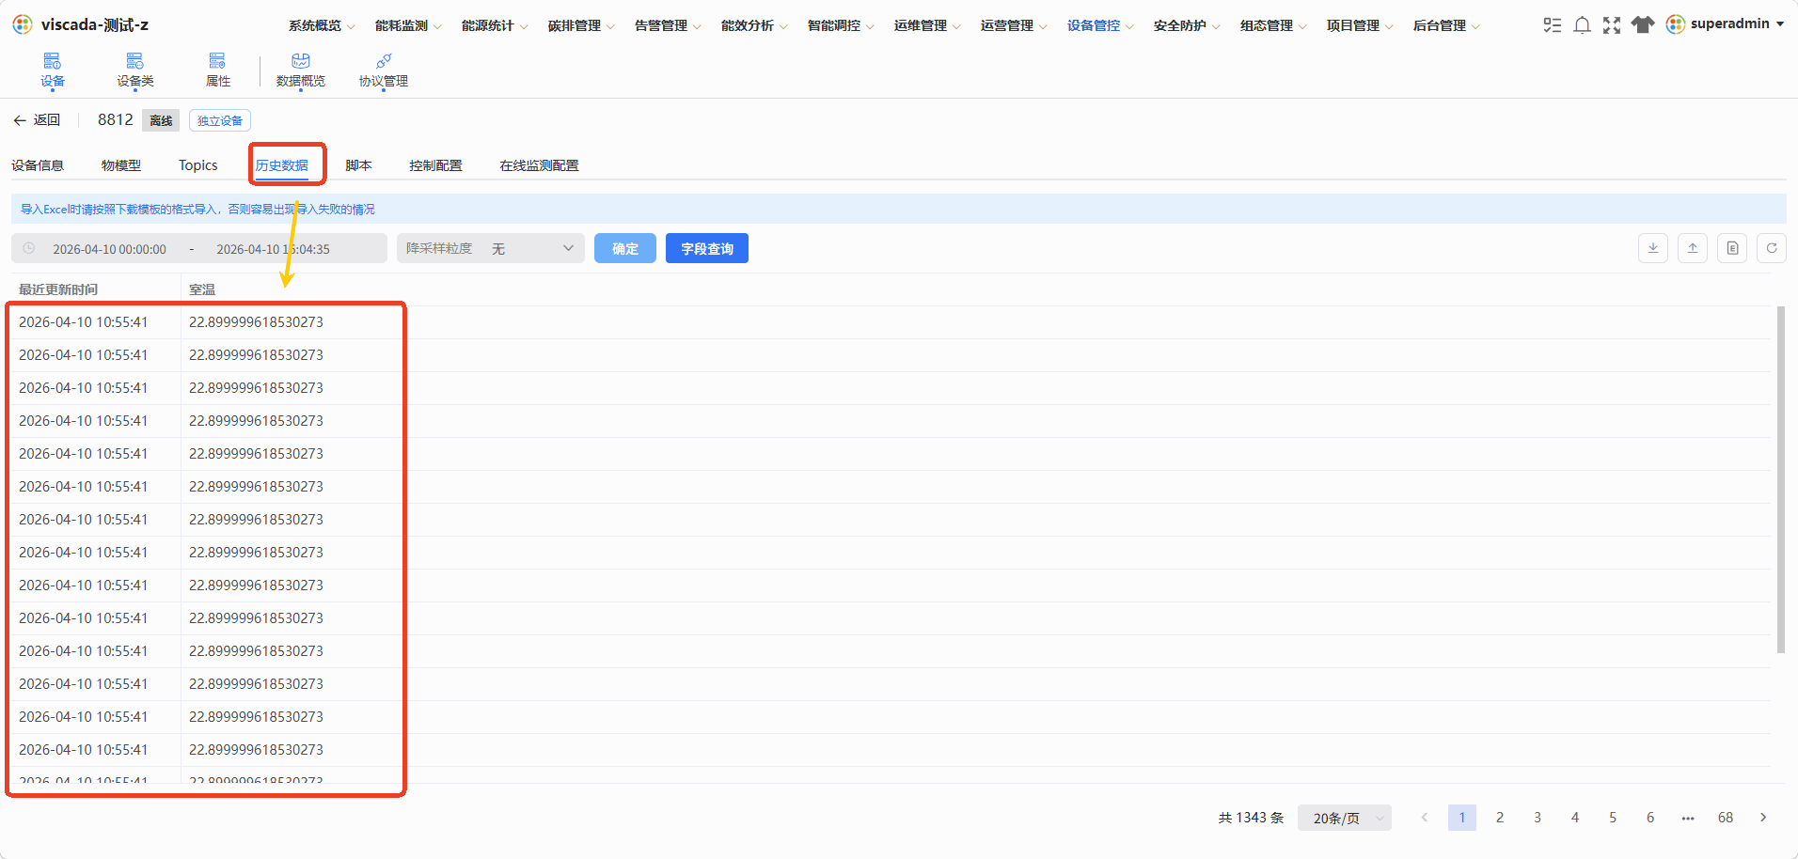Click the start date input field
Image resolution: width=1798 pixels, height=859 pixels.
[109, 249]
